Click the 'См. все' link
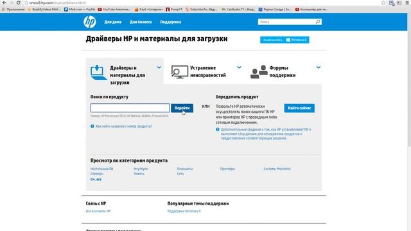Image resolution: width=411 pixels, height=231 pixels. [96, 180]
